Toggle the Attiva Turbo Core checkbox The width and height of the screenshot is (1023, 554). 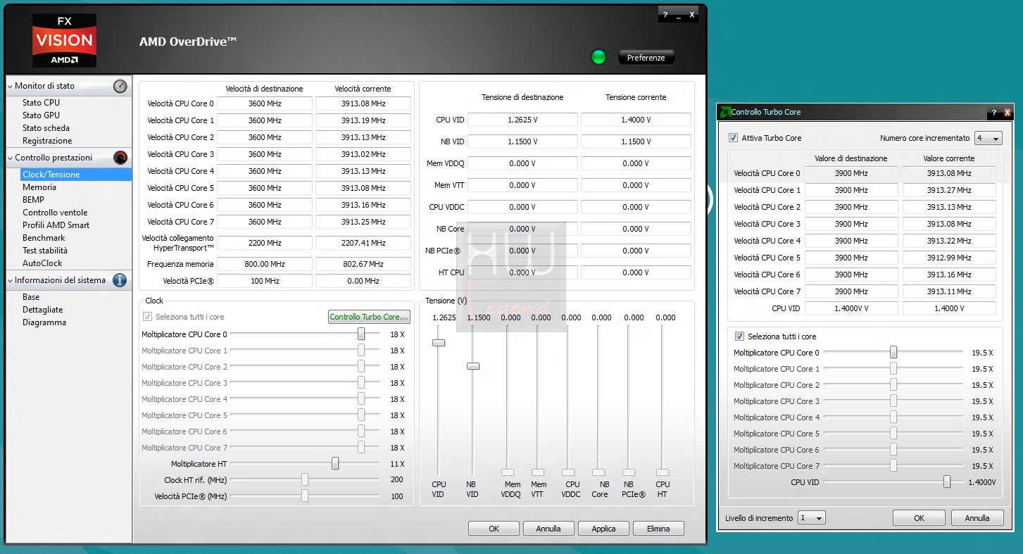(734, 138)
